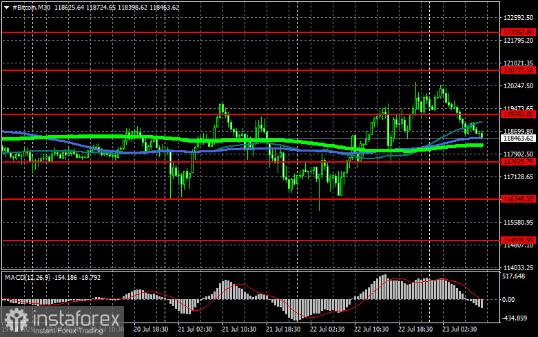Click the 116348.99 red price label
This screenshot has width=538, height=337.
(518, 199)
